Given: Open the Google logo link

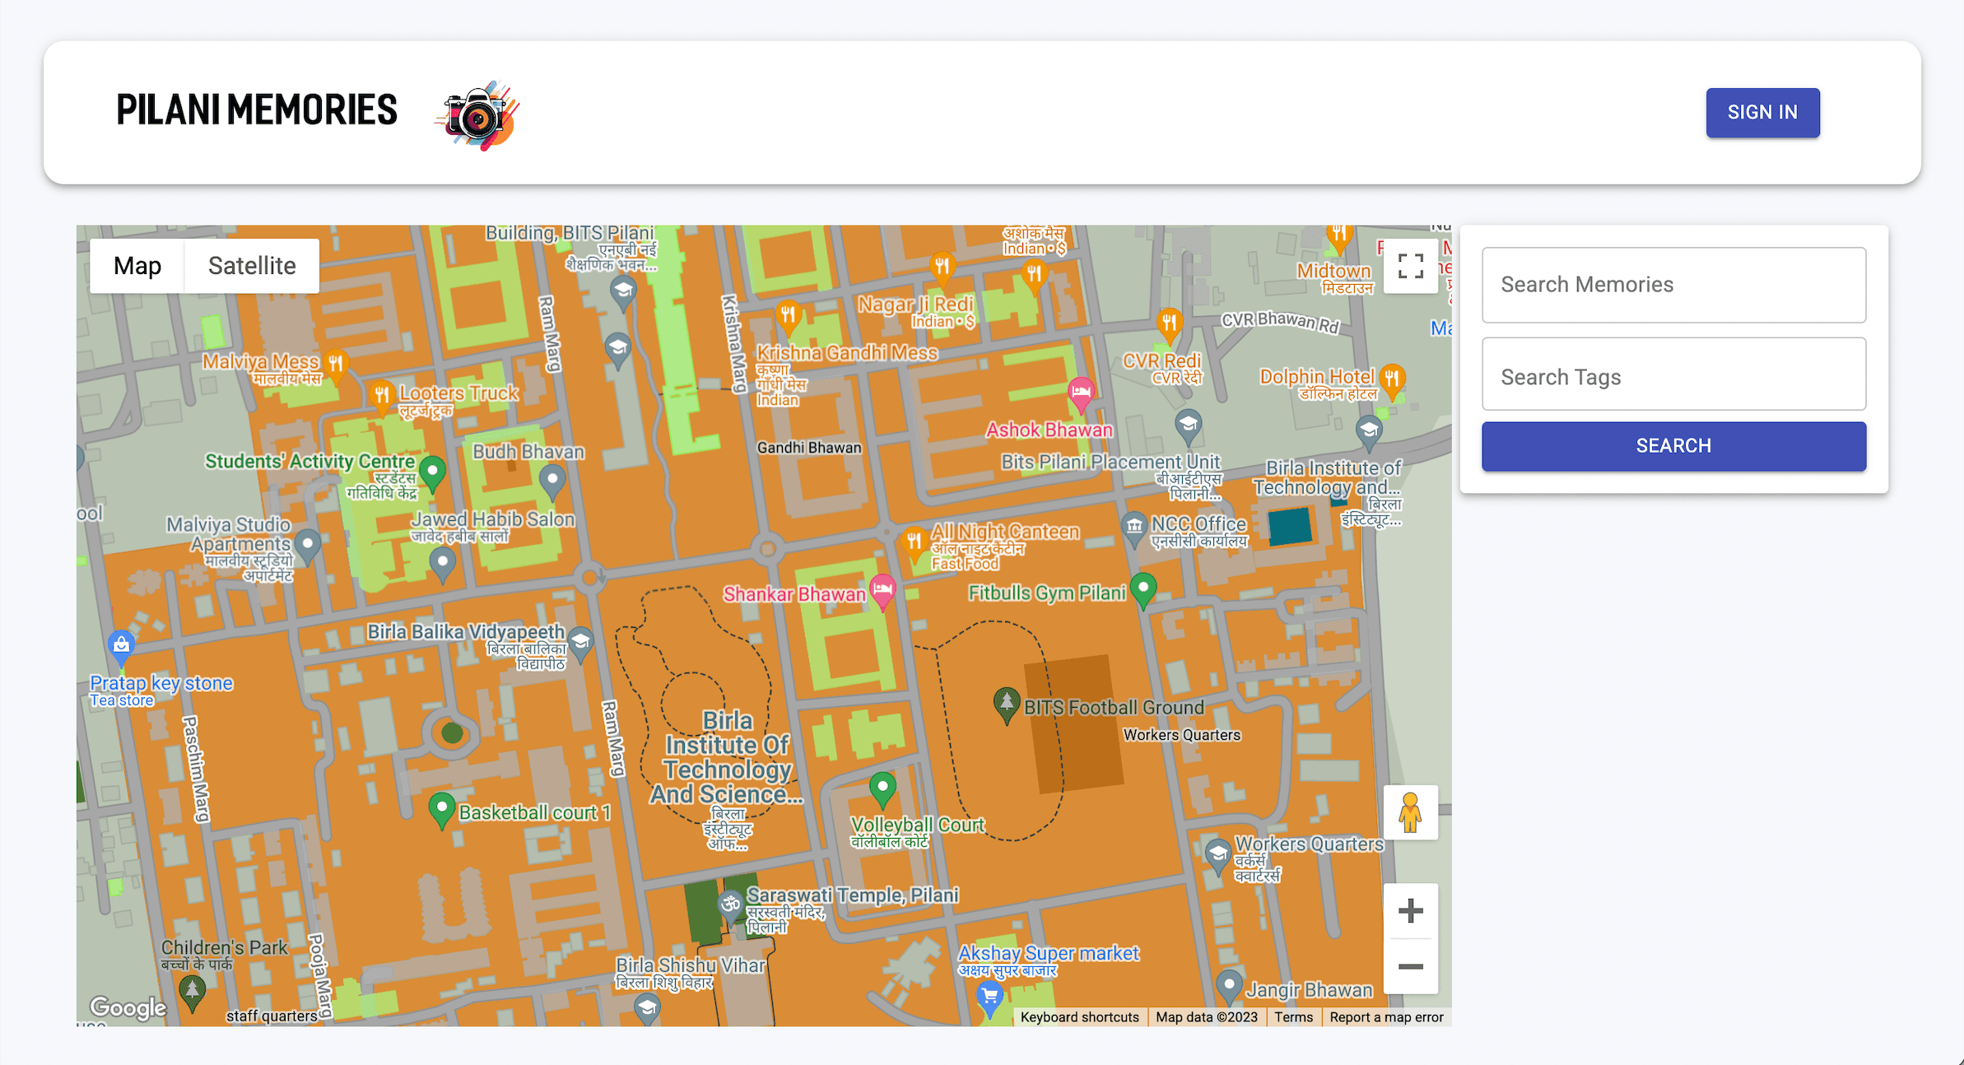Looking at the screenshot, I should [x=128, y=1007].
